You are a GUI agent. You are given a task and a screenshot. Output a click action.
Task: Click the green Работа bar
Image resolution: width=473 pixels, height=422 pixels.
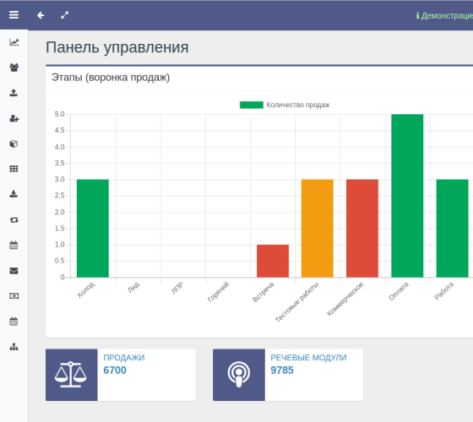click(452, 228)
